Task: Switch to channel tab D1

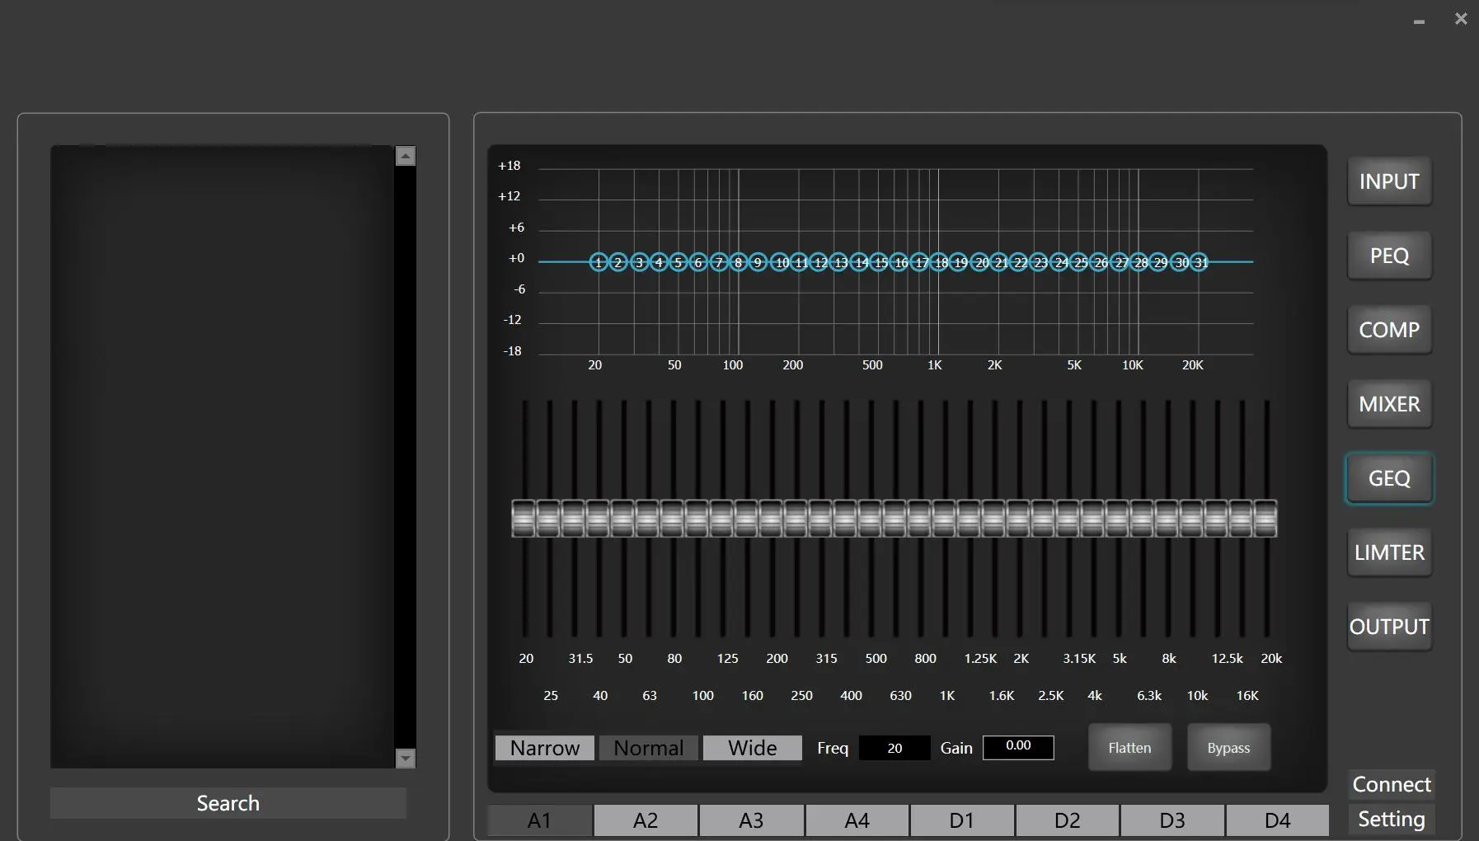Action: pos(962,820)
